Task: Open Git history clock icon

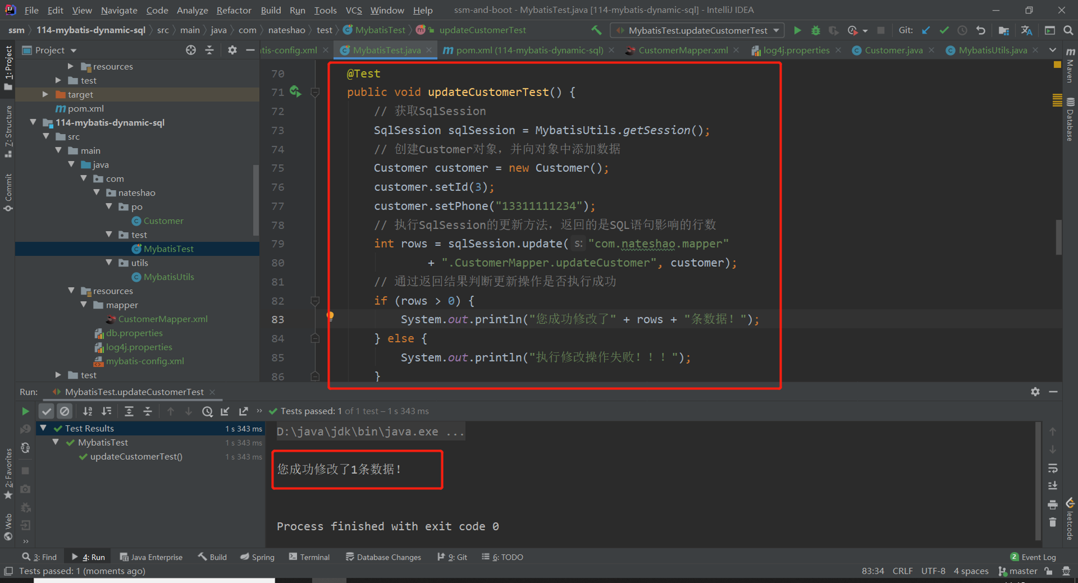Action: tap(962, 30)
